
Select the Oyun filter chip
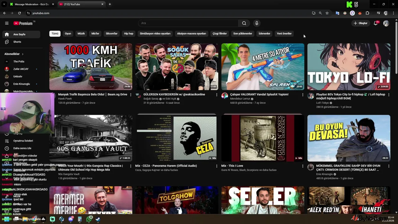pos(68,34)
